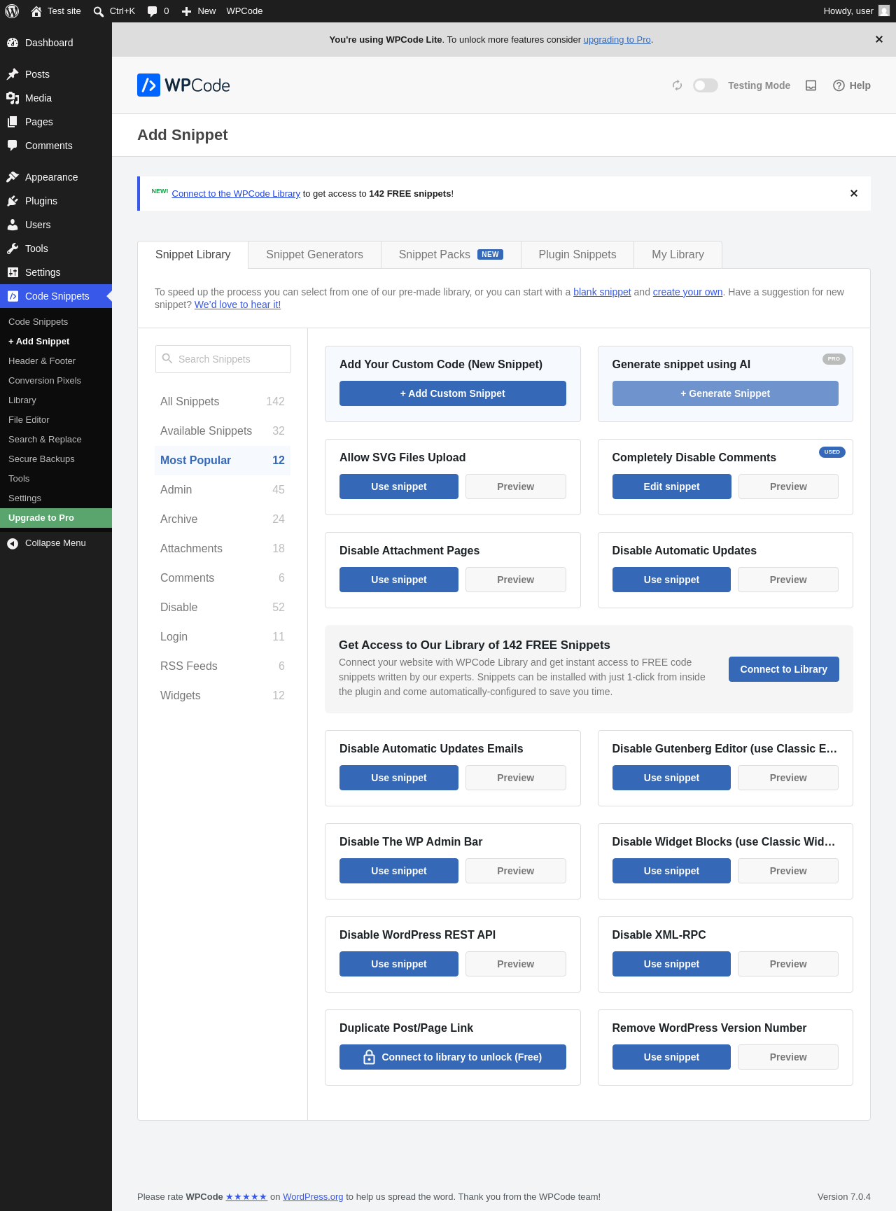The width and height of the screenshot is (896, 1211).
Task: Edit the Completely Disable Comments snippet
Action: (x=672, y=486)
